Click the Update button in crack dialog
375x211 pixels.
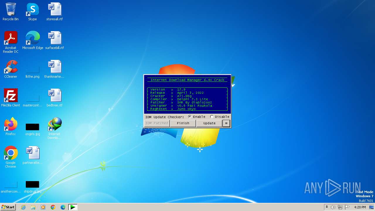[x=209, y=123]
